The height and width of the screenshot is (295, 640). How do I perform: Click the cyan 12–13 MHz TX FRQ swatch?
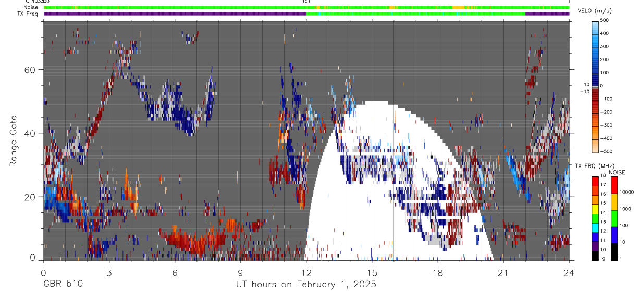click(595, 228)
